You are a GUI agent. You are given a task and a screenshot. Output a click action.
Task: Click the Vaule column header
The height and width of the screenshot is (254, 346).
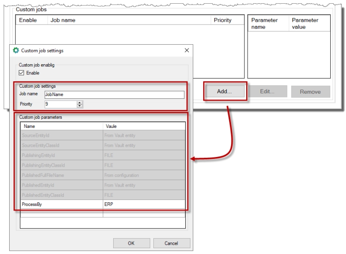[144, 126]
